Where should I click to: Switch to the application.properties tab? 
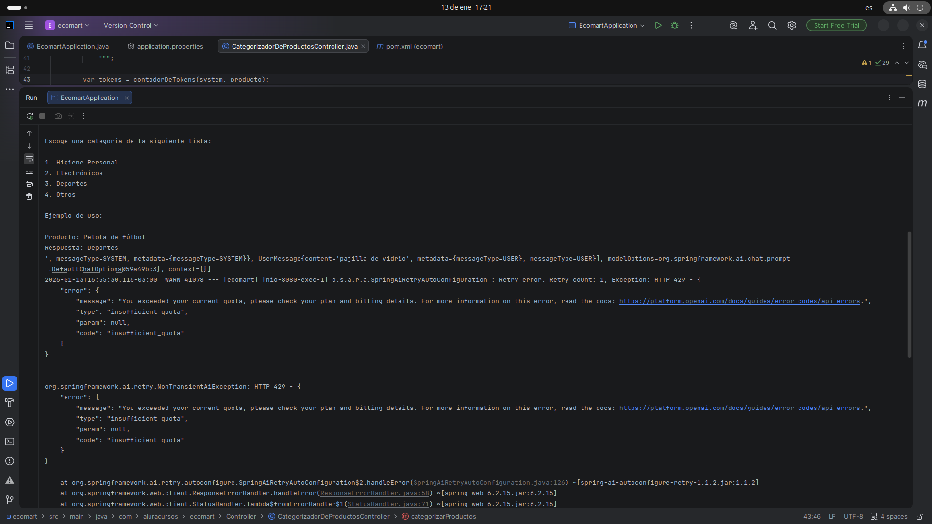pos(165,46)
